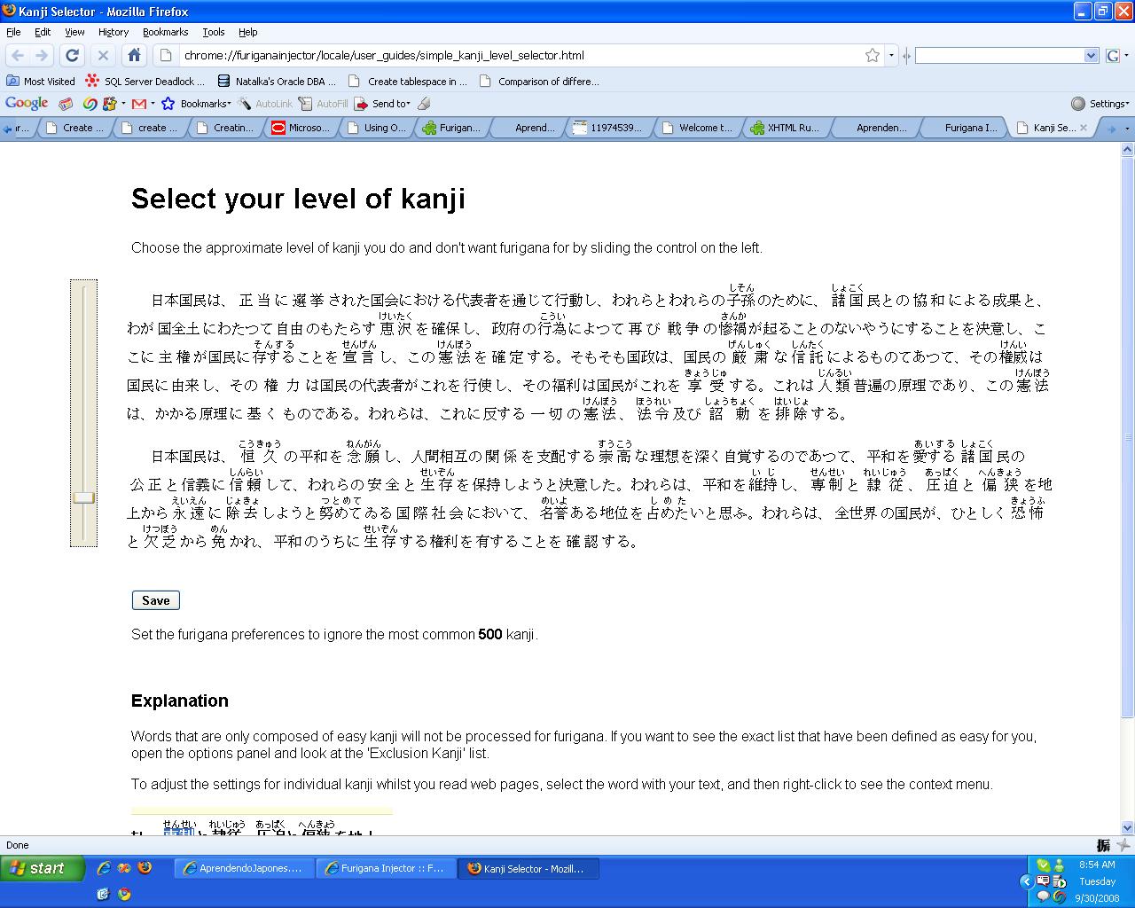Click the bookmark star in address bar
The width and height of the screenshot is (1135, 908).
pos(873,55)
